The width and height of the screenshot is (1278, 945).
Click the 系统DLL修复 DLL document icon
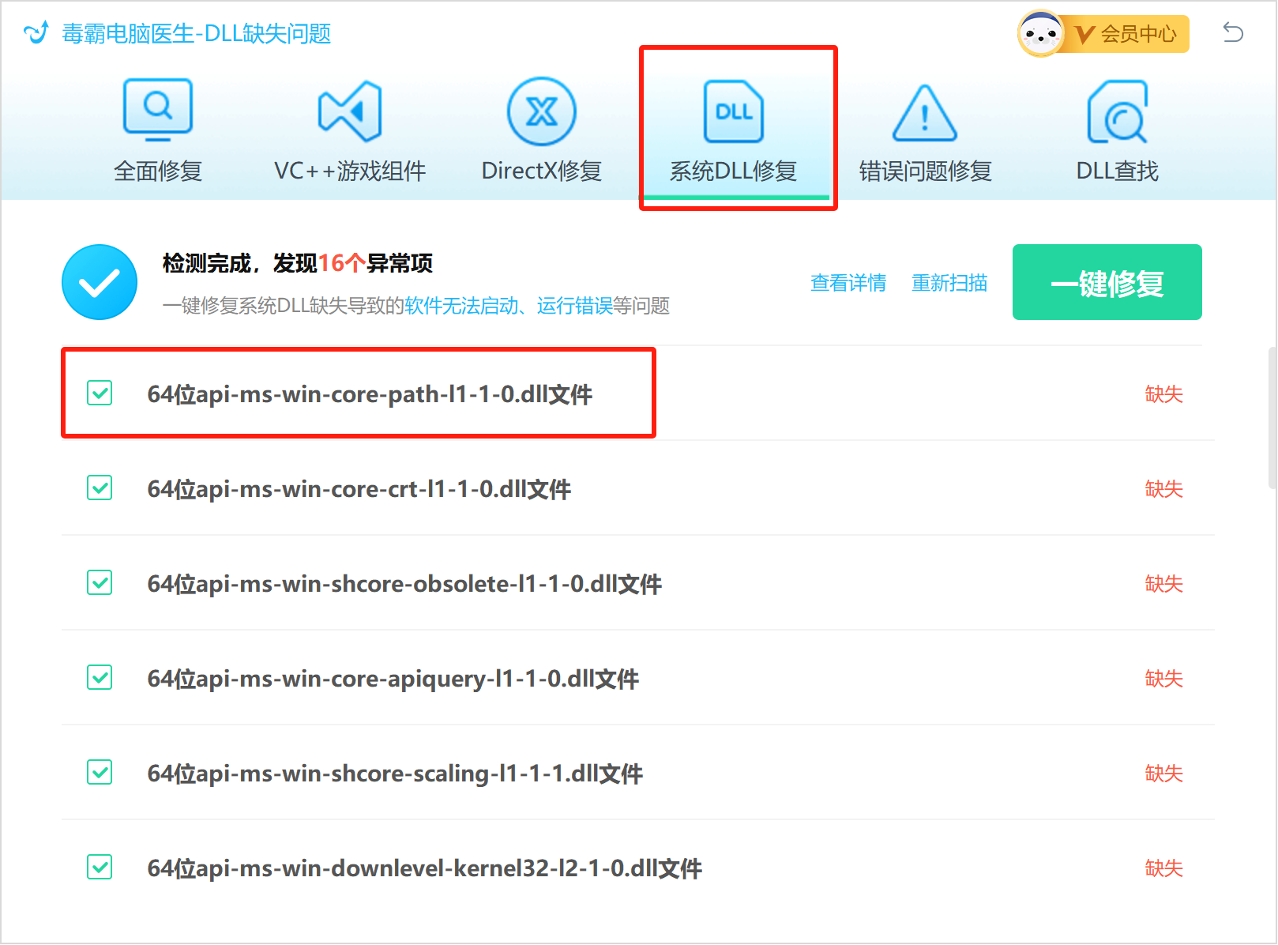pyautogui.click(x=735, y=112)
